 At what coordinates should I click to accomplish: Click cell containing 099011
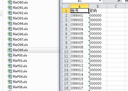pos(80,61)
